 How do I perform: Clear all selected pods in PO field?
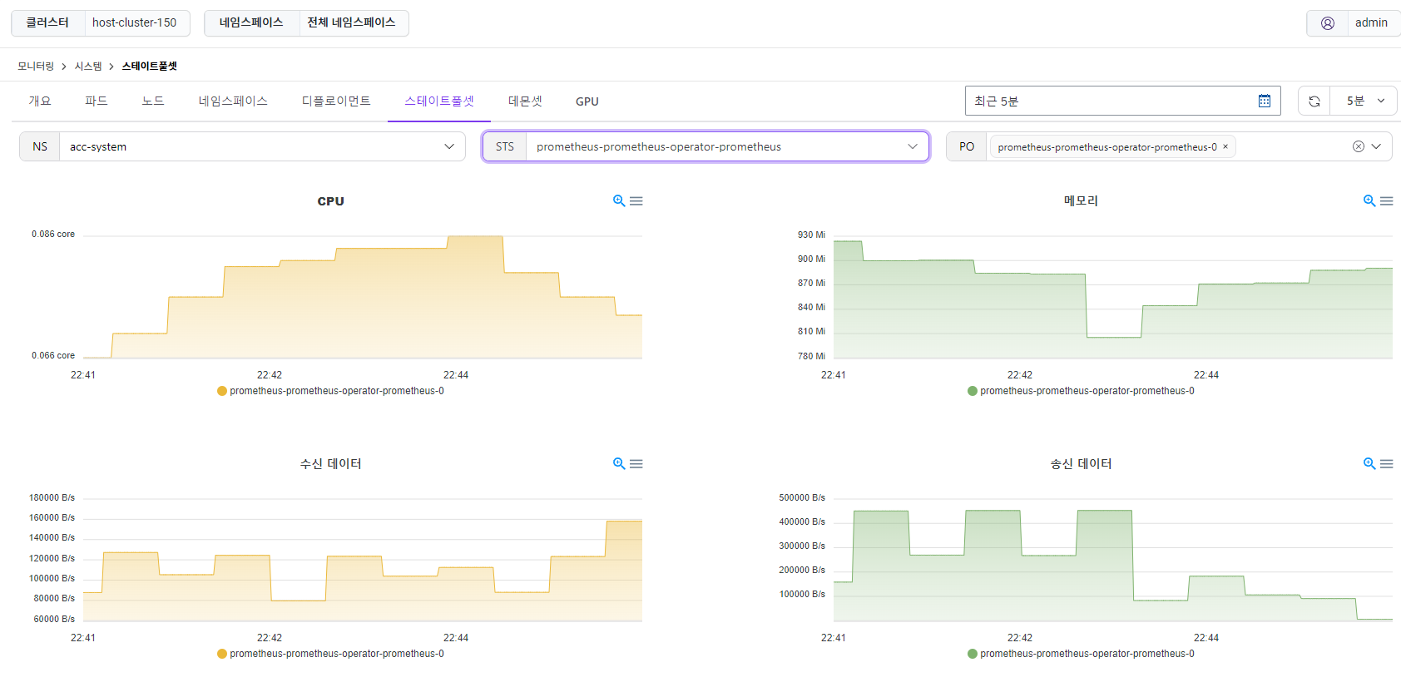click(x=1359, y=146)
